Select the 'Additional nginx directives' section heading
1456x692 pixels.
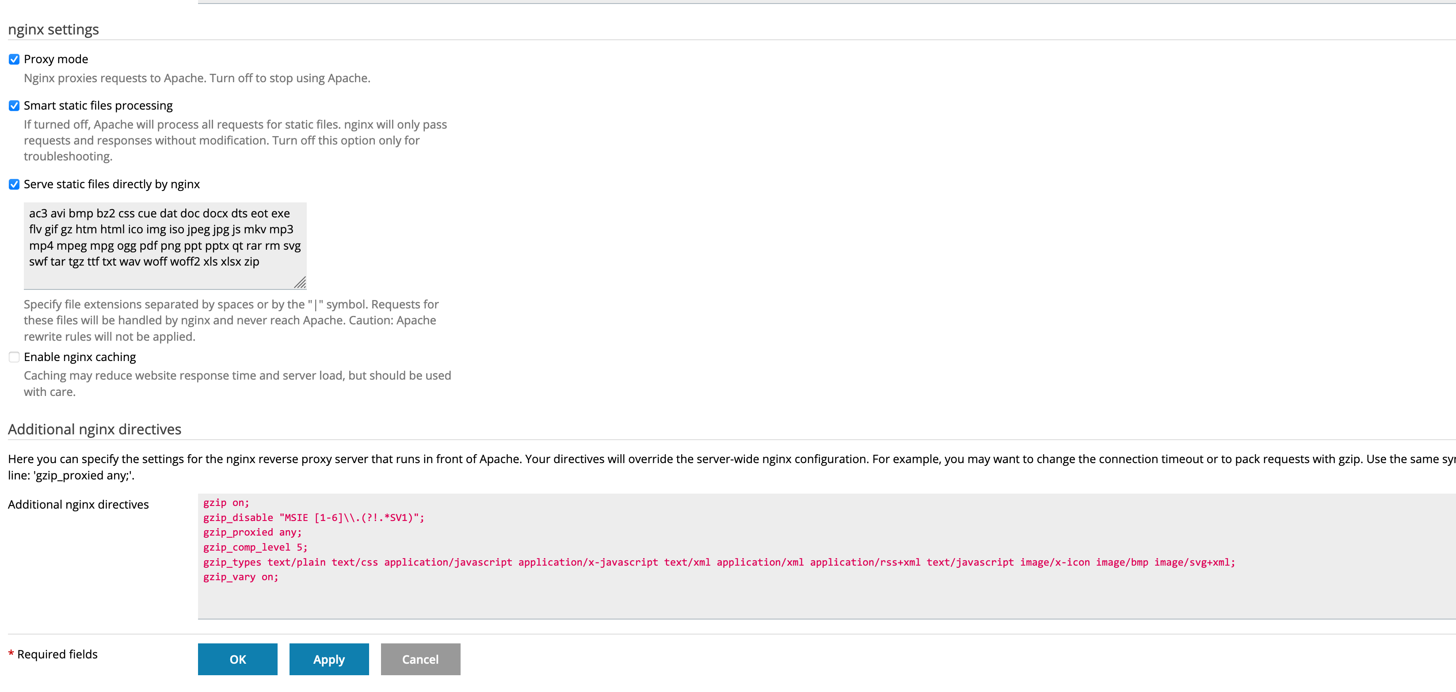coord(95,430)
